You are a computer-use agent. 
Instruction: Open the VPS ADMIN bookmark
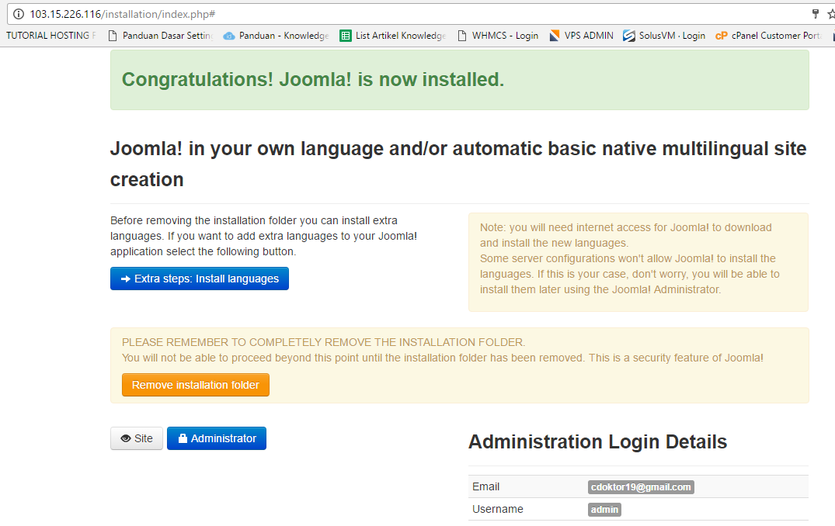(581, 36)
